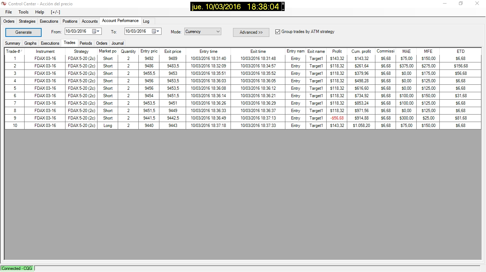Click the Long market position in trade 10

click(x=108, y=126)
